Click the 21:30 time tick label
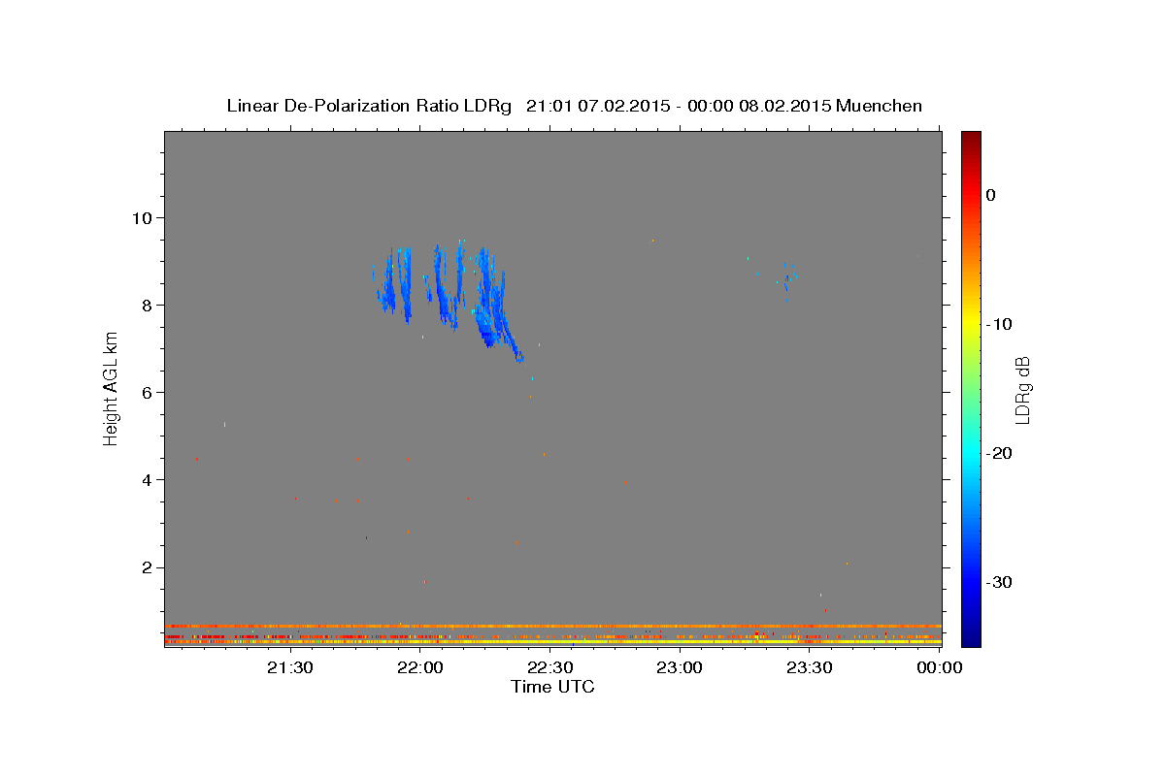This screenshot has height=776, width=1165. [x=290, y=667]
